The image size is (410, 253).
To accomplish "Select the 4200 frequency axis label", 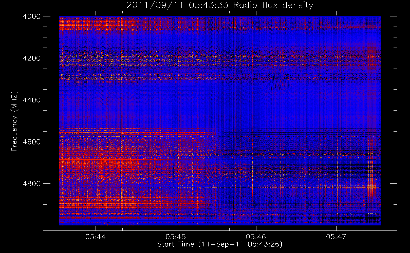I will pos(32,58).
